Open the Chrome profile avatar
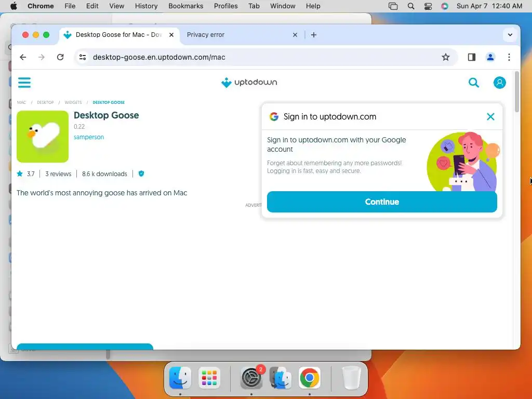 pos(490,57)
